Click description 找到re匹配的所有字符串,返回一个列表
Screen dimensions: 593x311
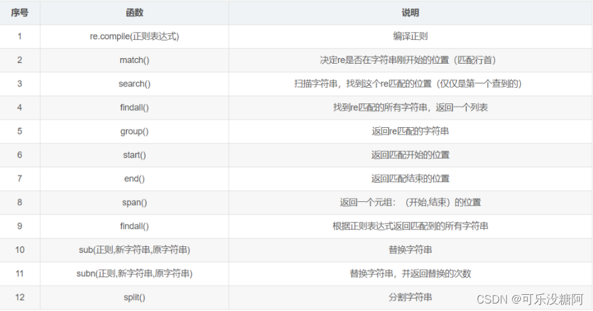tap(410, 107)
